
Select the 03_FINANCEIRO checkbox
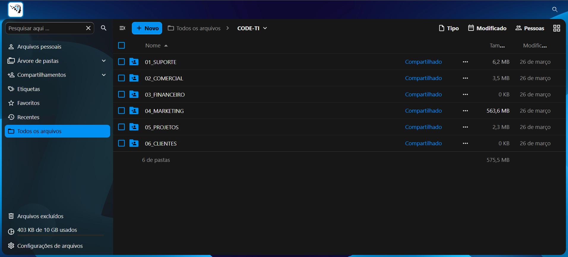click(x=121, y=94)
